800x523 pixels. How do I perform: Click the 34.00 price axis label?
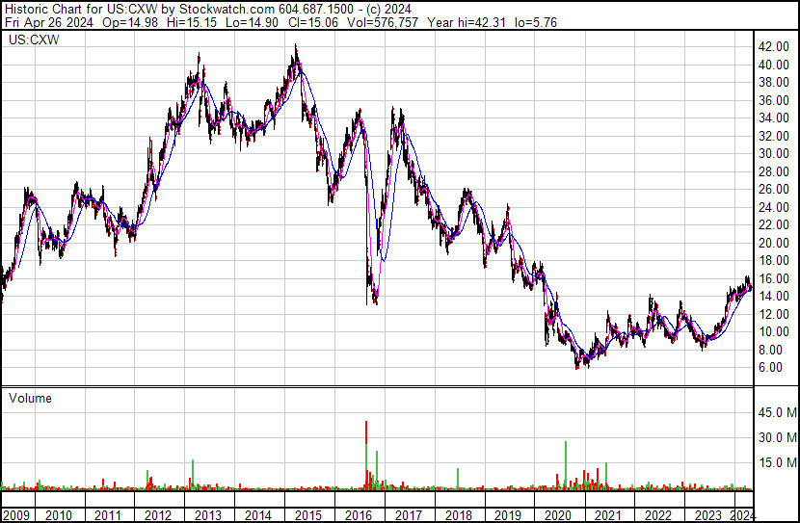[774, 118]
